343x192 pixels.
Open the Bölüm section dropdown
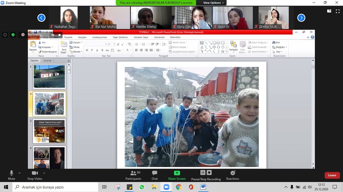76,52
